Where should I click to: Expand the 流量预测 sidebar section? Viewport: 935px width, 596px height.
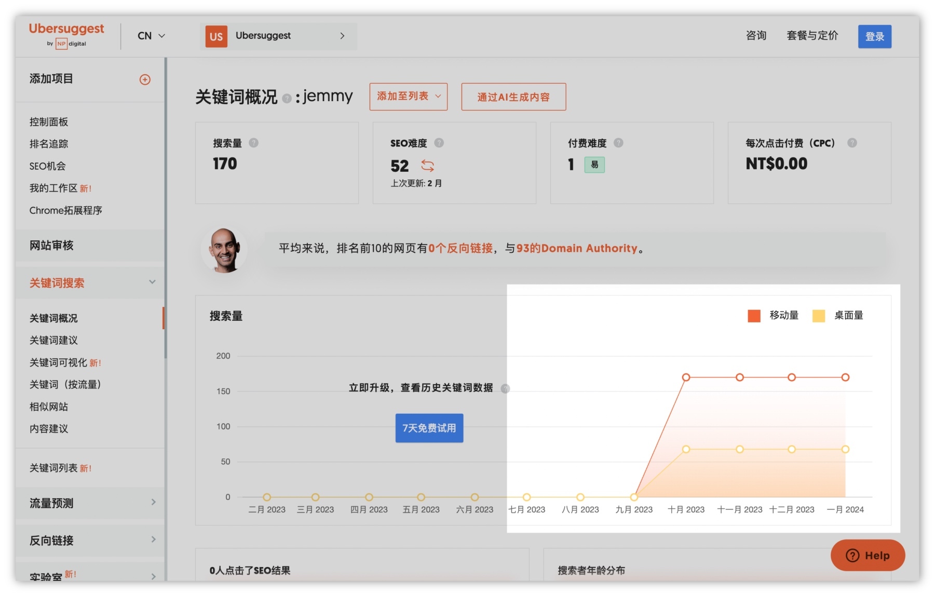(x=153, y=502)
